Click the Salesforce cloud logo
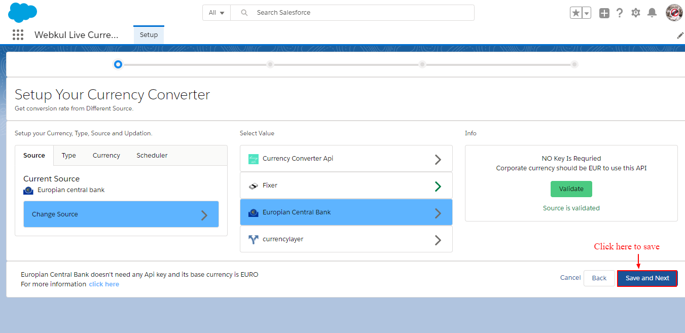The image size is (685, 333). coord(22,13)
